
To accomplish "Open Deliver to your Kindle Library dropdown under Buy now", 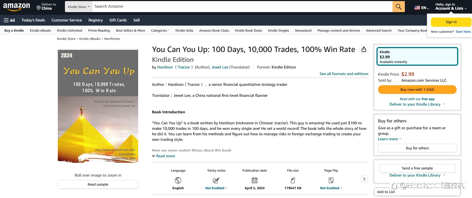I will (x=417, y=104).
